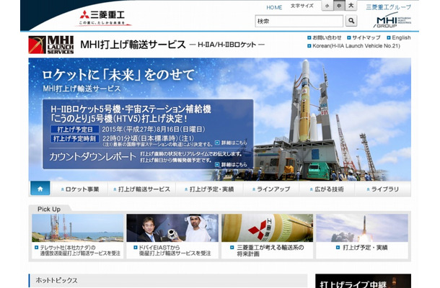This screenshot has height=288, width=440.
Task: Click the MHI Launch Services logo
Action: pos(51,45)
